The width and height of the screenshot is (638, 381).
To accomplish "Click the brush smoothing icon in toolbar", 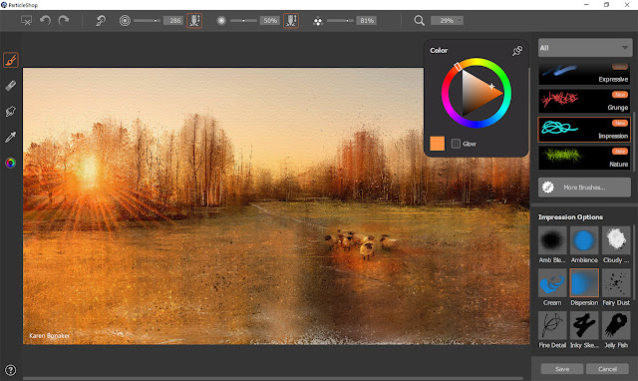I will [100, 20].
